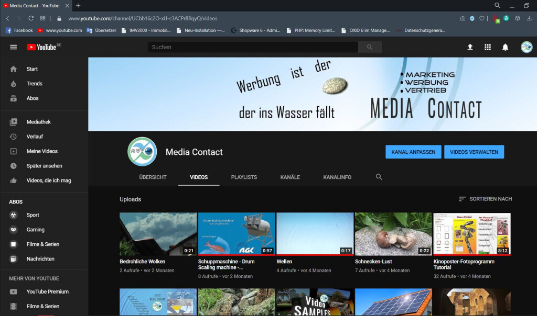Click the KANAL ANPASSEN button
The height and width of the screenshot is (316, 537).
413,152
